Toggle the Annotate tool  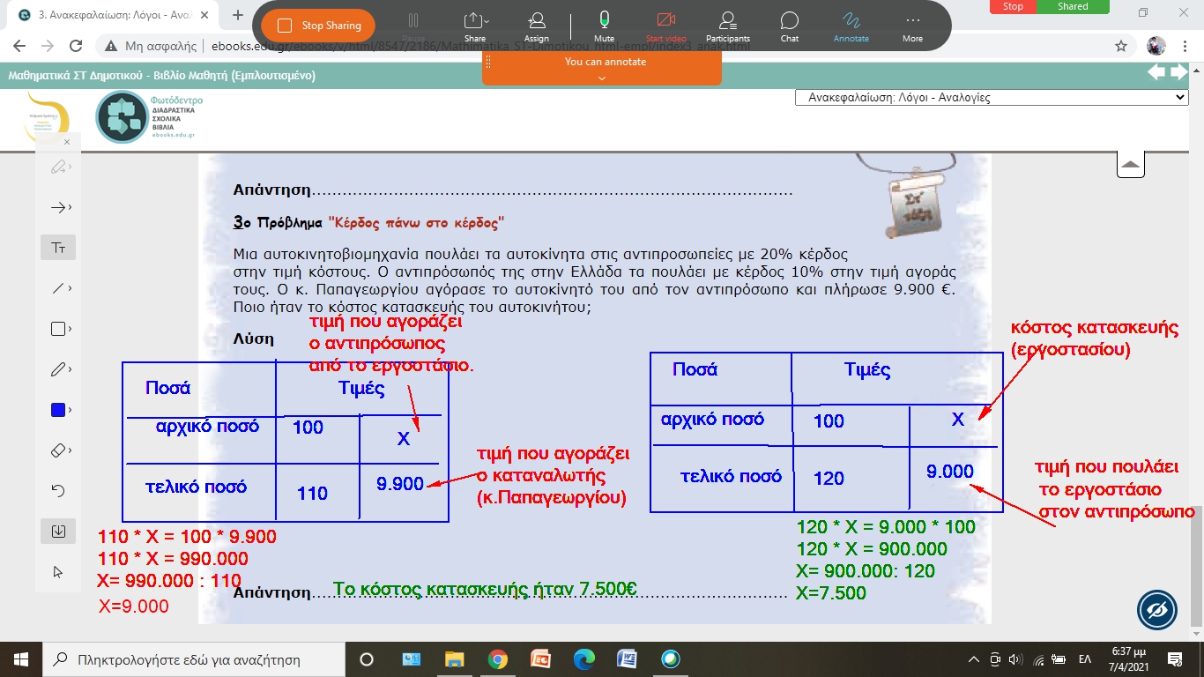point(851,26)
